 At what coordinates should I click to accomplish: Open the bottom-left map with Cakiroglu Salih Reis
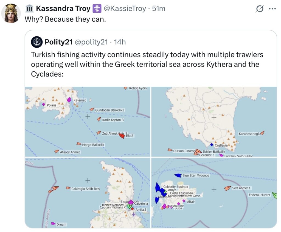coord(88,193)
